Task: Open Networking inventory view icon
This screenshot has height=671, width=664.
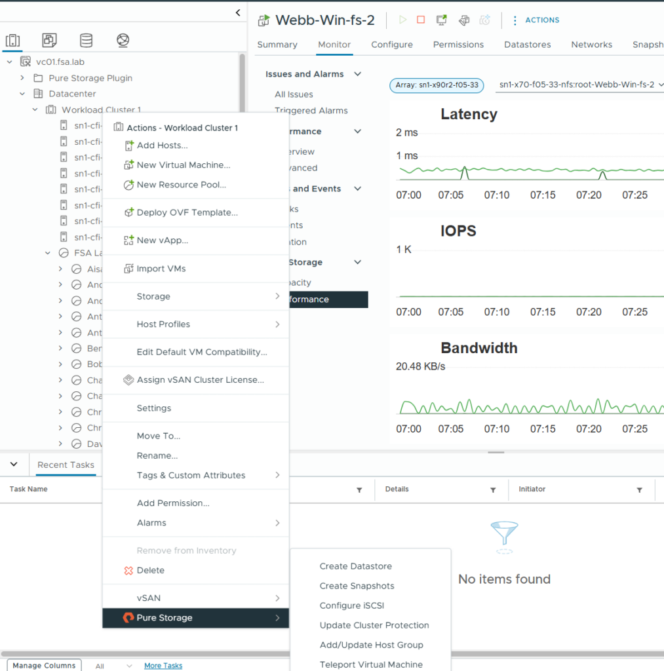Action: click(123, 40)
